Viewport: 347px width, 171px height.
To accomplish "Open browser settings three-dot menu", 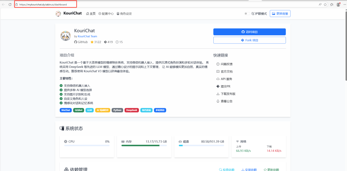I will [x=344, y=4].
